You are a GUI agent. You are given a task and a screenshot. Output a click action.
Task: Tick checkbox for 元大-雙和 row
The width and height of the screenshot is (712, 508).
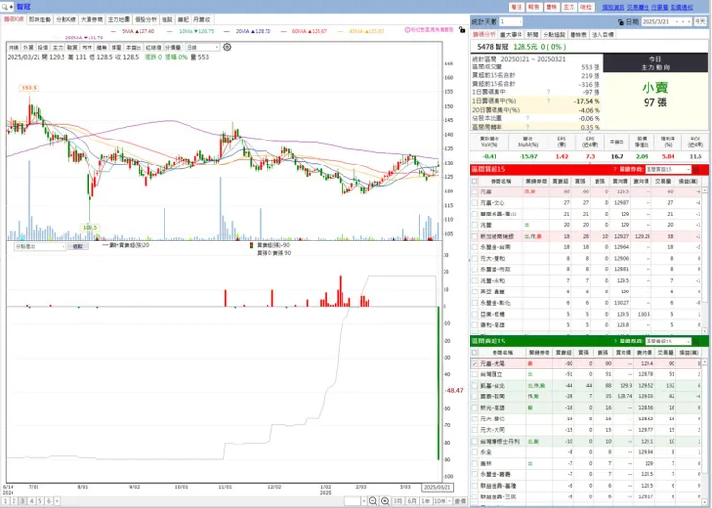coord(475,258)
